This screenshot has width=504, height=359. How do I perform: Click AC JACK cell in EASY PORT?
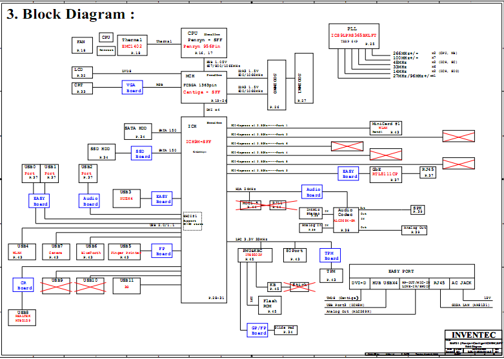pos(461,284)
